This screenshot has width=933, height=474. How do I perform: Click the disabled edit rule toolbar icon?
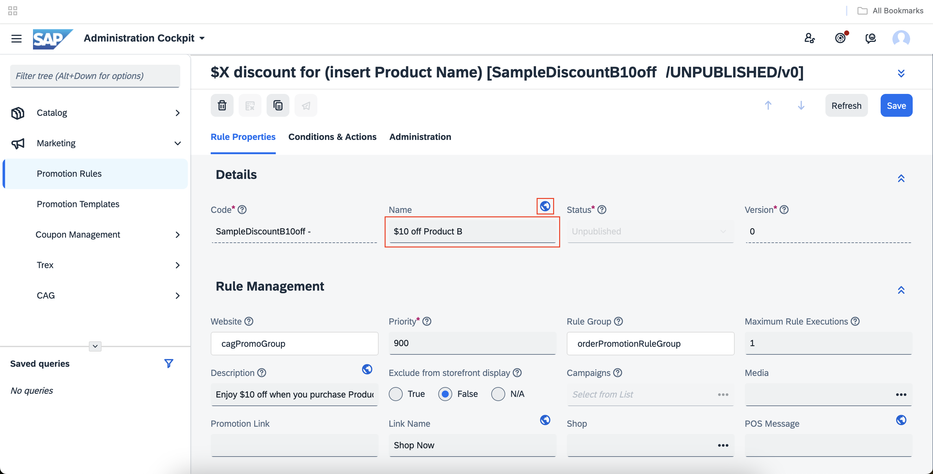[250, 105]
